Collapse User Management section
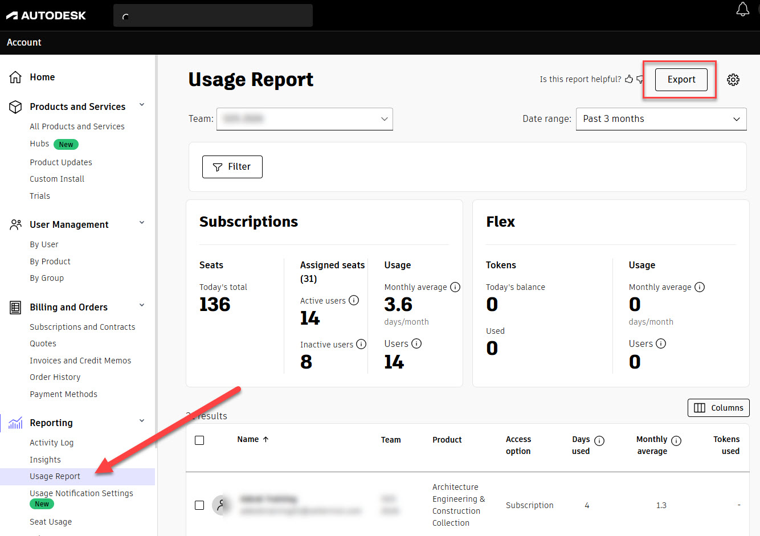 142,223
